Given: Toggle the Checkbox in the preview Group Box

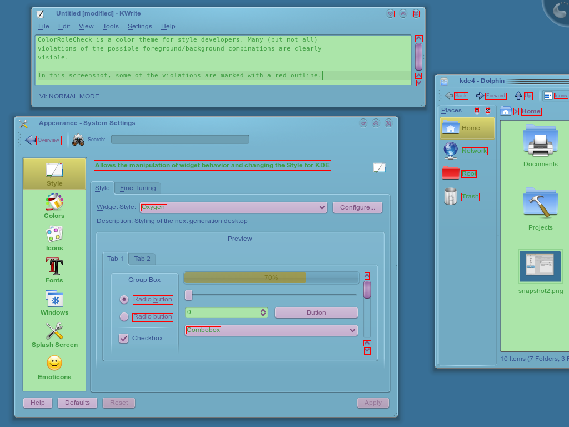Looking at the screenshot, I should tap(124, 339).
